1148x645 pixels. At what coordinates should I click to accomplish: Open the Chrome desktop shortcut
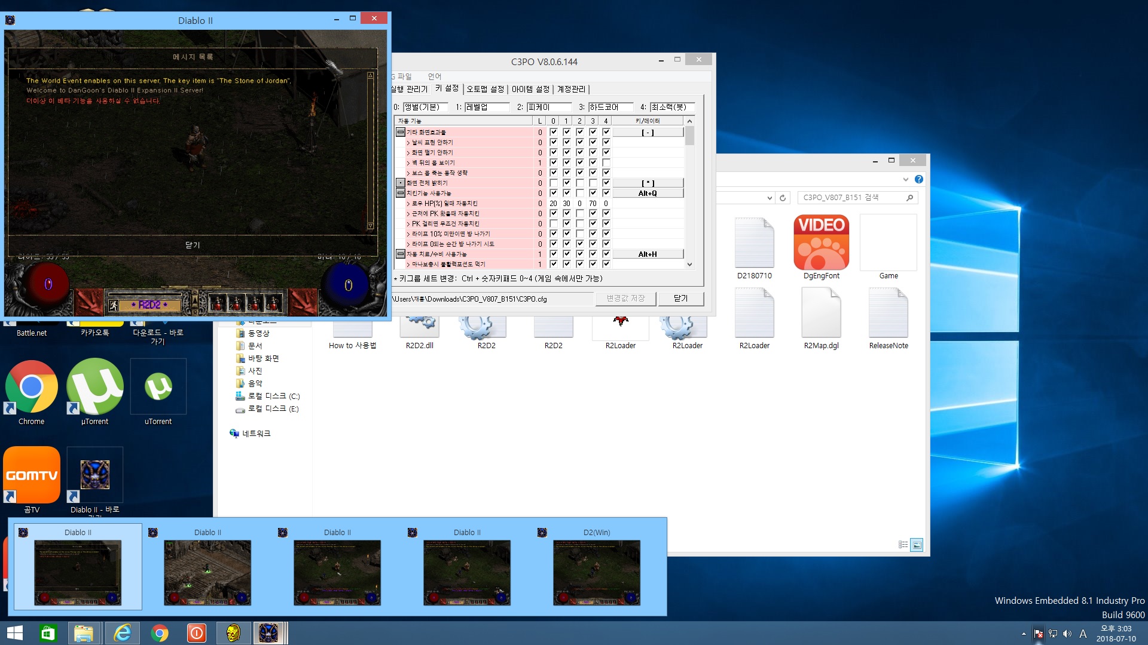(31, 392)
